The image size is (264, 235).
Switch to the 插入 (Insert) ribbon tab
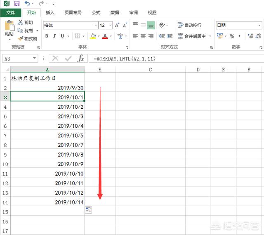[x=50, y=13]
